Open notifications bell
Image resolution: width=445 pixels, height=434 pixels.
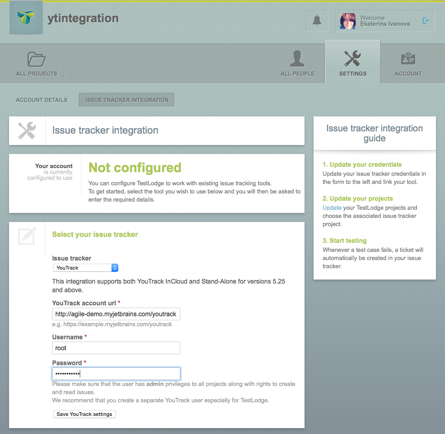click(317, 21)
